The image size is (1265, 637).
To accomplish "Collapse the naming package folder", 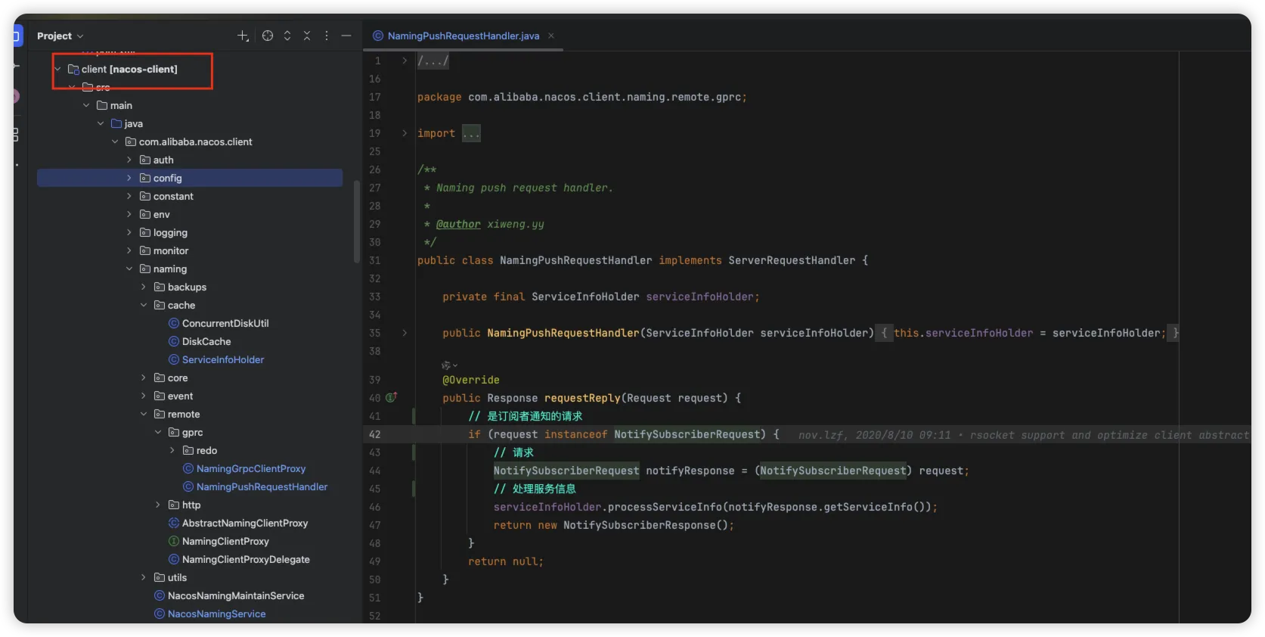I will pyautogui.click(x=129, y=269).
